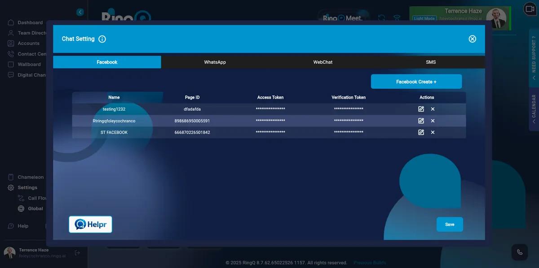This screenshot has height=268, width=539.
Task: Open Chat Setting info icon
Action: 102,39
